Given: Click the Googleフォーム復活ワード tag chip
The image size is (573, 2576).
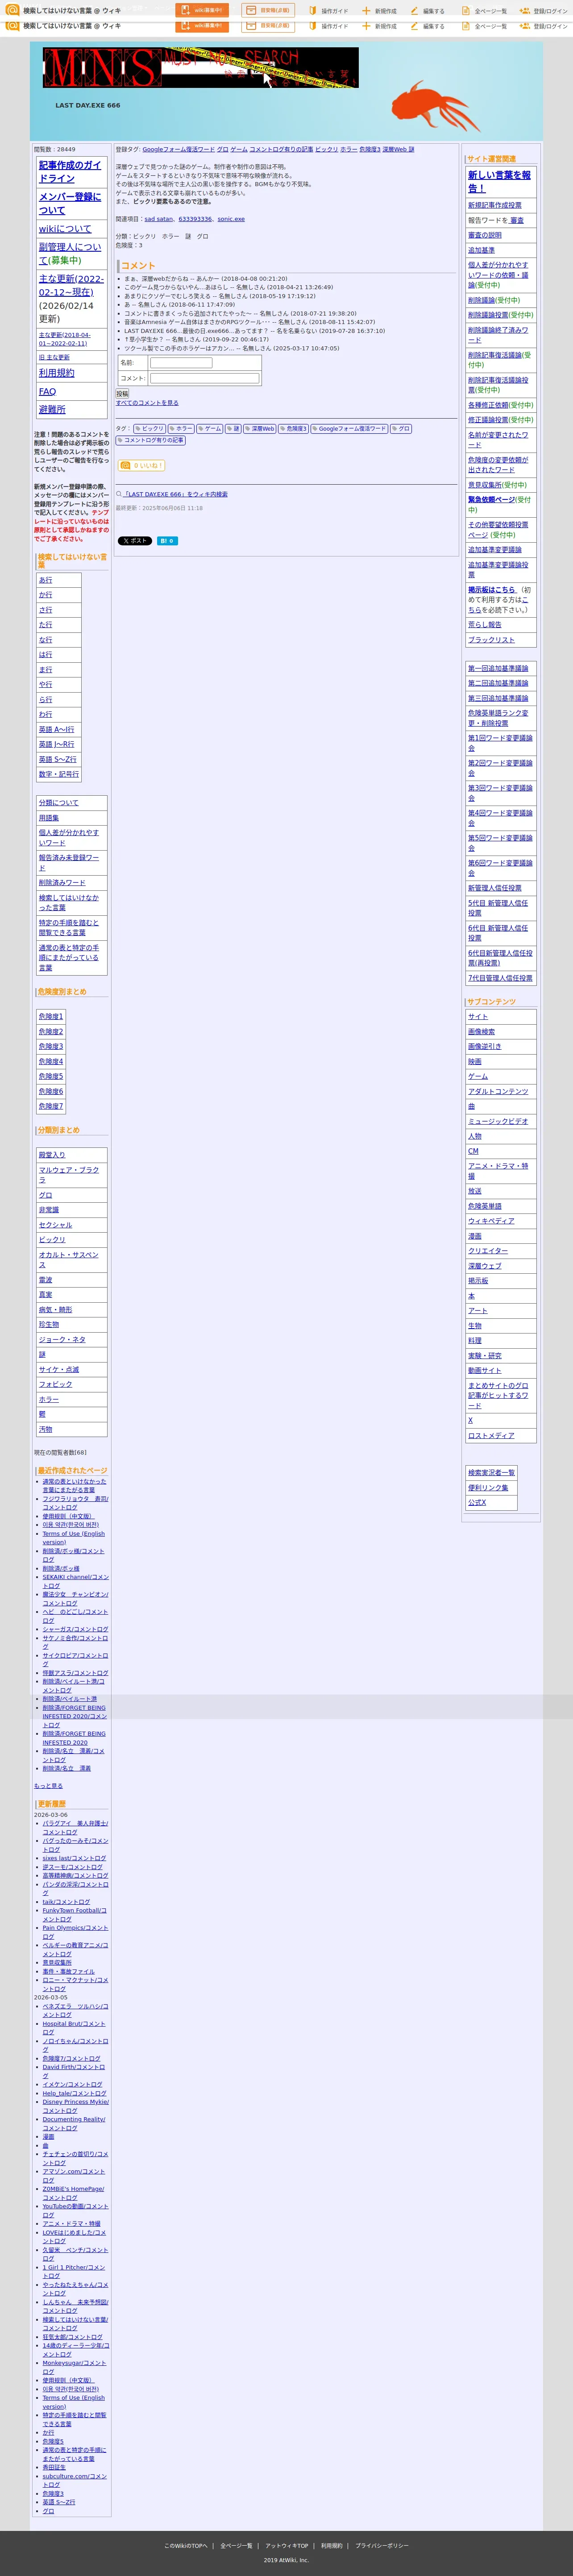Looking at the screenshot, I should [349, 428].
